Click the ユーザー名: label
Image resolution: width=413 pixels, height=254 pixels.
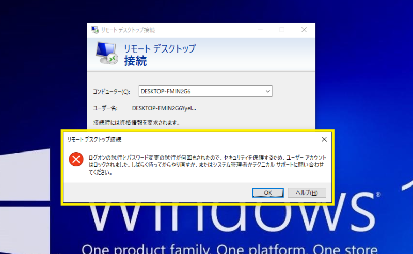(x=105, y=108)
